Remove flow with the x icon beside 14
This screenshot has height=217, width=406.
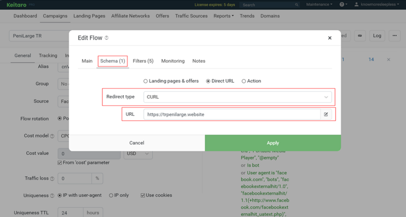click(388, 60)
